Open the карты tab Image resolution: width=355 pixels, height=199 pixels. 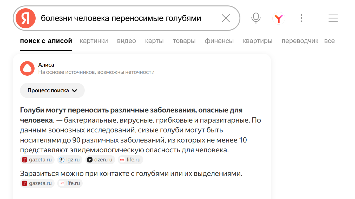coord(154,41)
